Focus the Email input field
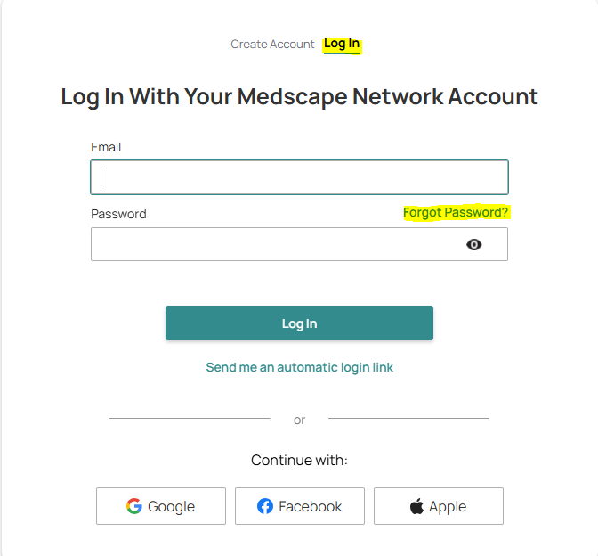The image size is (598, 556). click(299, 177)
